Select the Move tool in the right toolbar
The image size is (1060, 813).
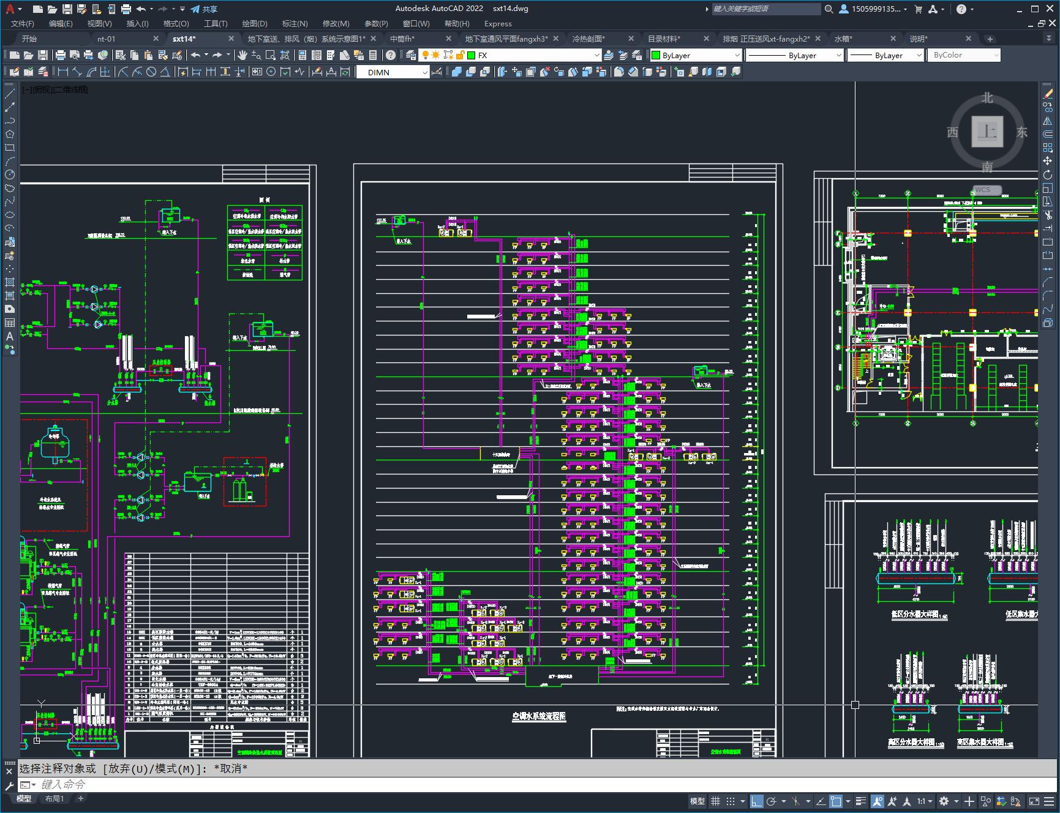click(x=1048, y=161)
